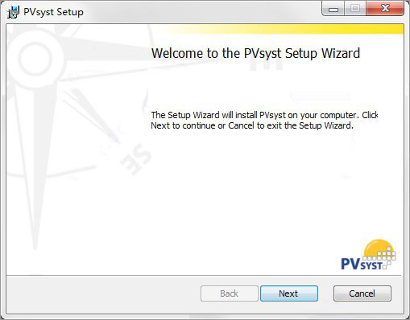Cancel the PVsyst installation
The height and width of the screenshot is (320, 410).
pos(362,293)
